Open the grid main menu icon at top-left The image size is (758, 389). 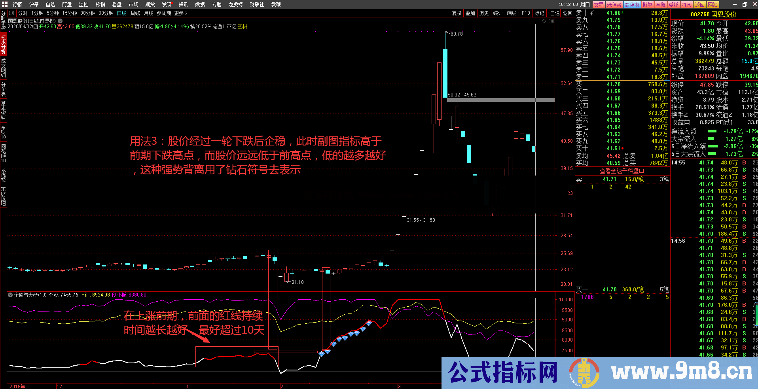(x=4, y=4)
